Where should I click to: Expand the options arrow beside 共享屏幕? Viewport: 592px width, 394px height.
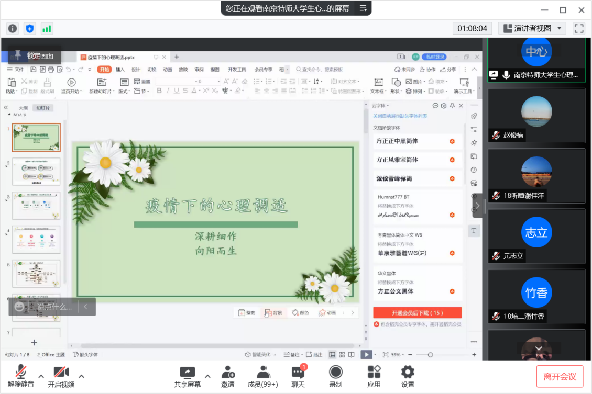207,376
